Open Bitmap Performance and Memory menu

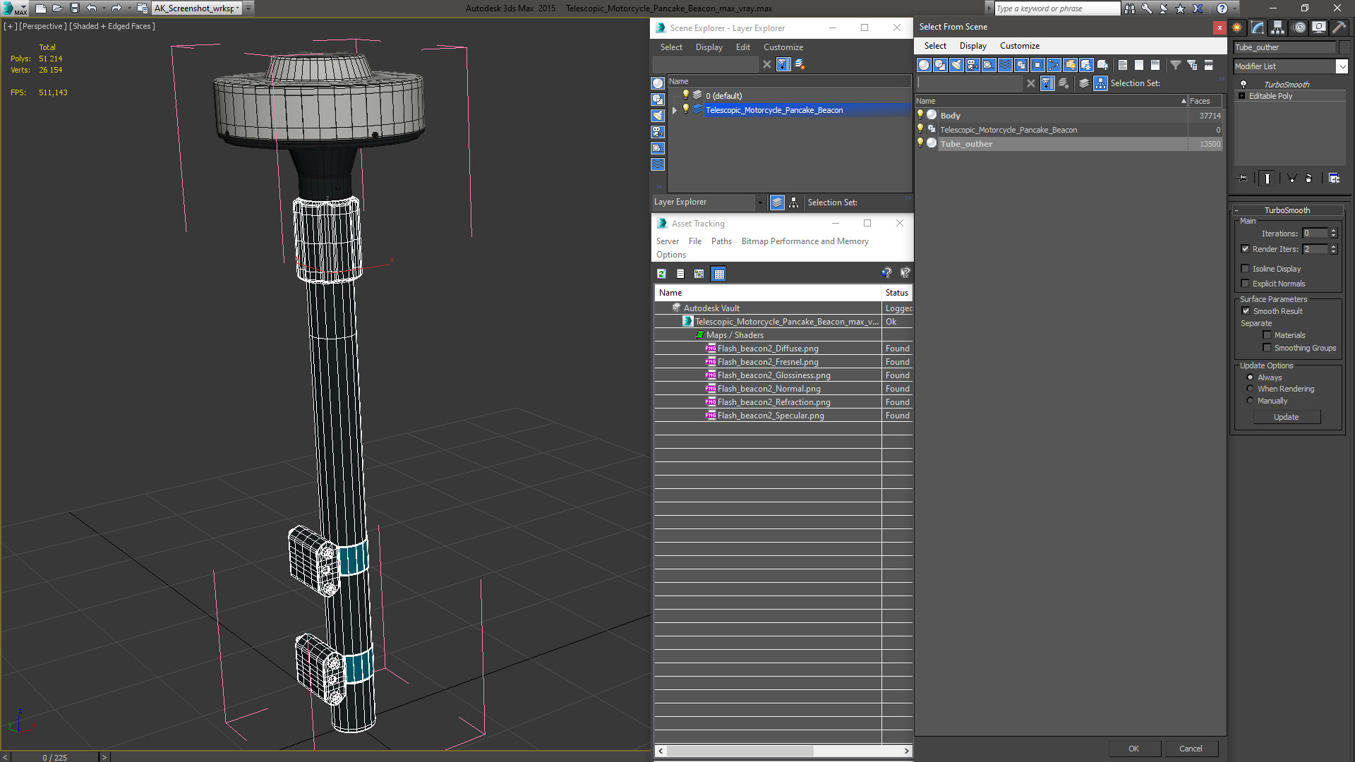pos(805,241)
